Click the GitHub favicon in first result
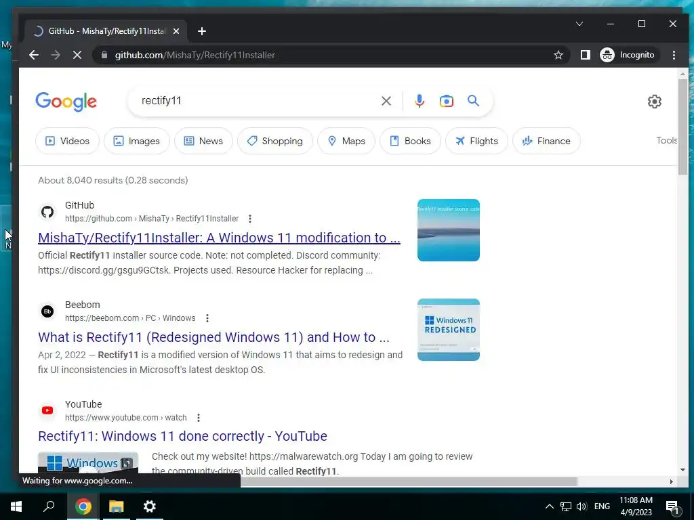This screenshot has height=520, width=694. [47, 212]
